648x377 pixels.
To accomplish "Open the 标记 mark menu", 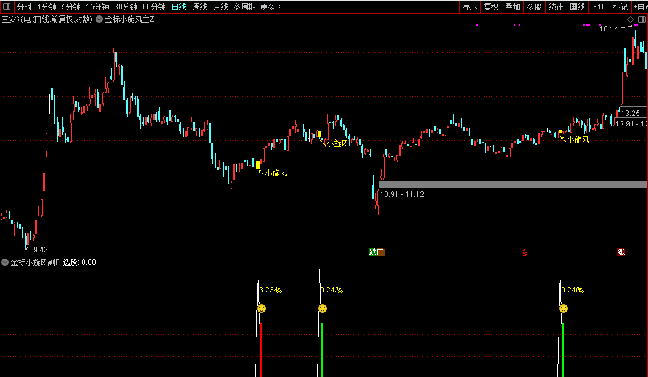I will (x=620, y=7).
